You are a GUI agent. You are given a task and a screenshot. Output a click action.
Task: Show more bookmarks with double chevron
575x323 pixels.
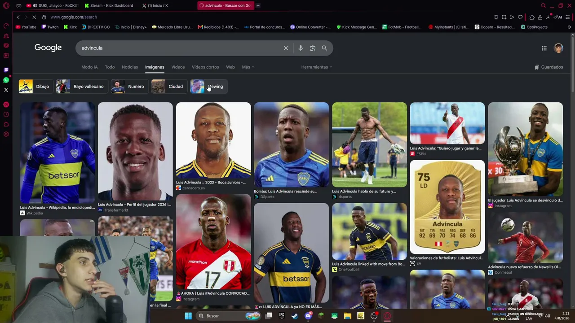pos(569,27)
